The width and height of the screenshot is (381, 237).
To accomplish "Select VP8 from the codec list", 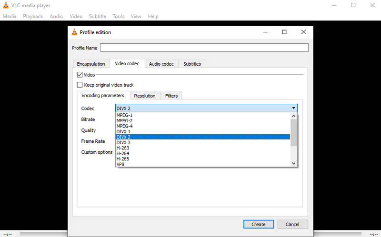I will [x=120, y=164].
